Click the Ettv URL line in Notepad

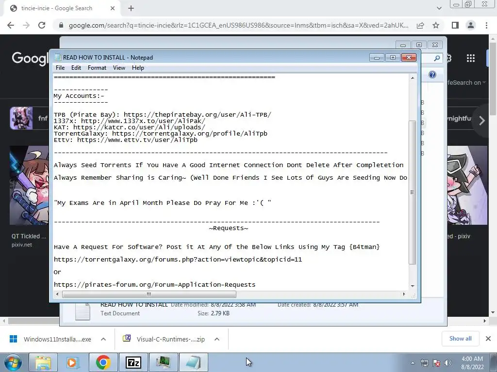126,140
